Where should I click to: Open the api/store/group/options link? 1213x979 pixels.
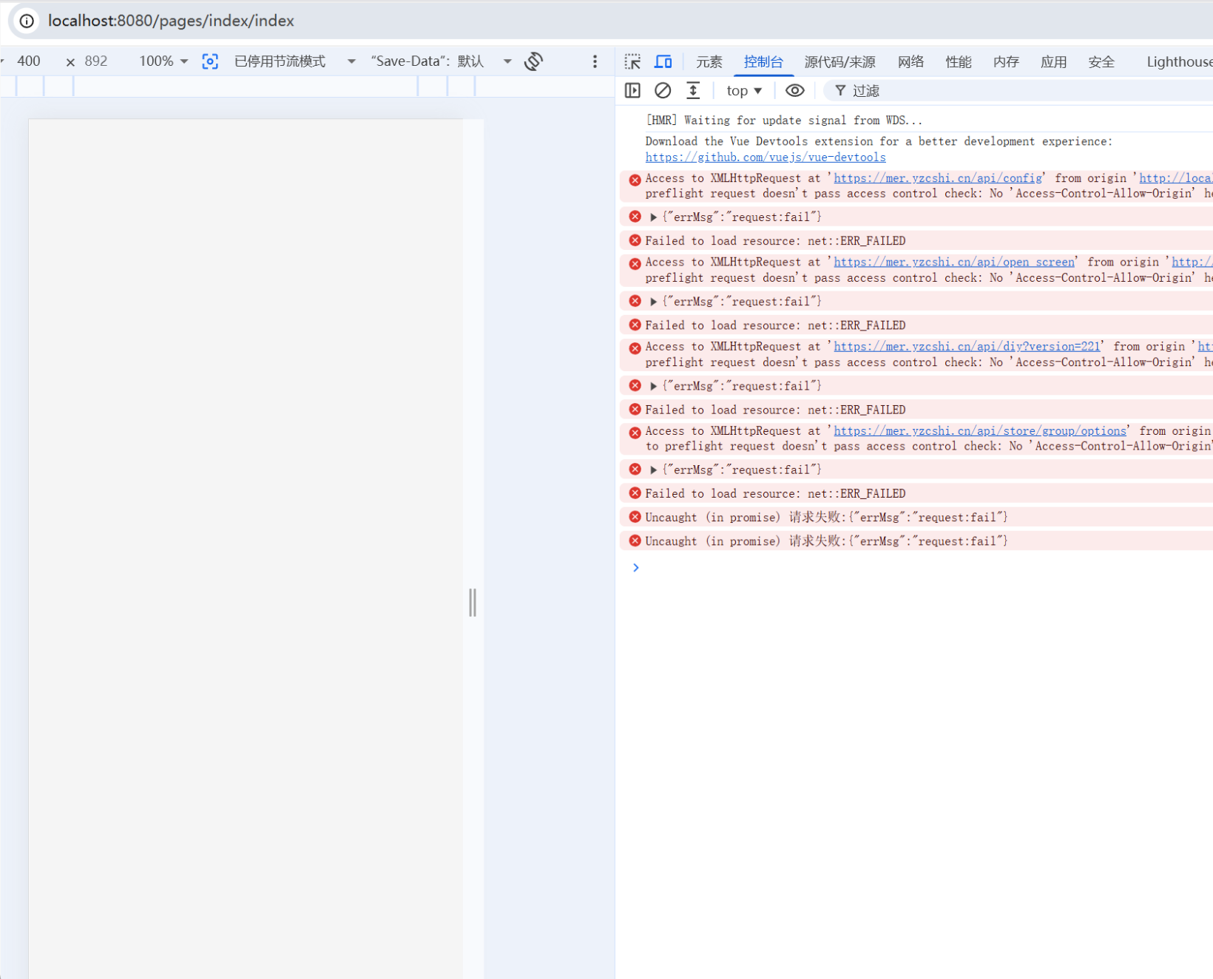pyautogui.click(x=980, y=430)
